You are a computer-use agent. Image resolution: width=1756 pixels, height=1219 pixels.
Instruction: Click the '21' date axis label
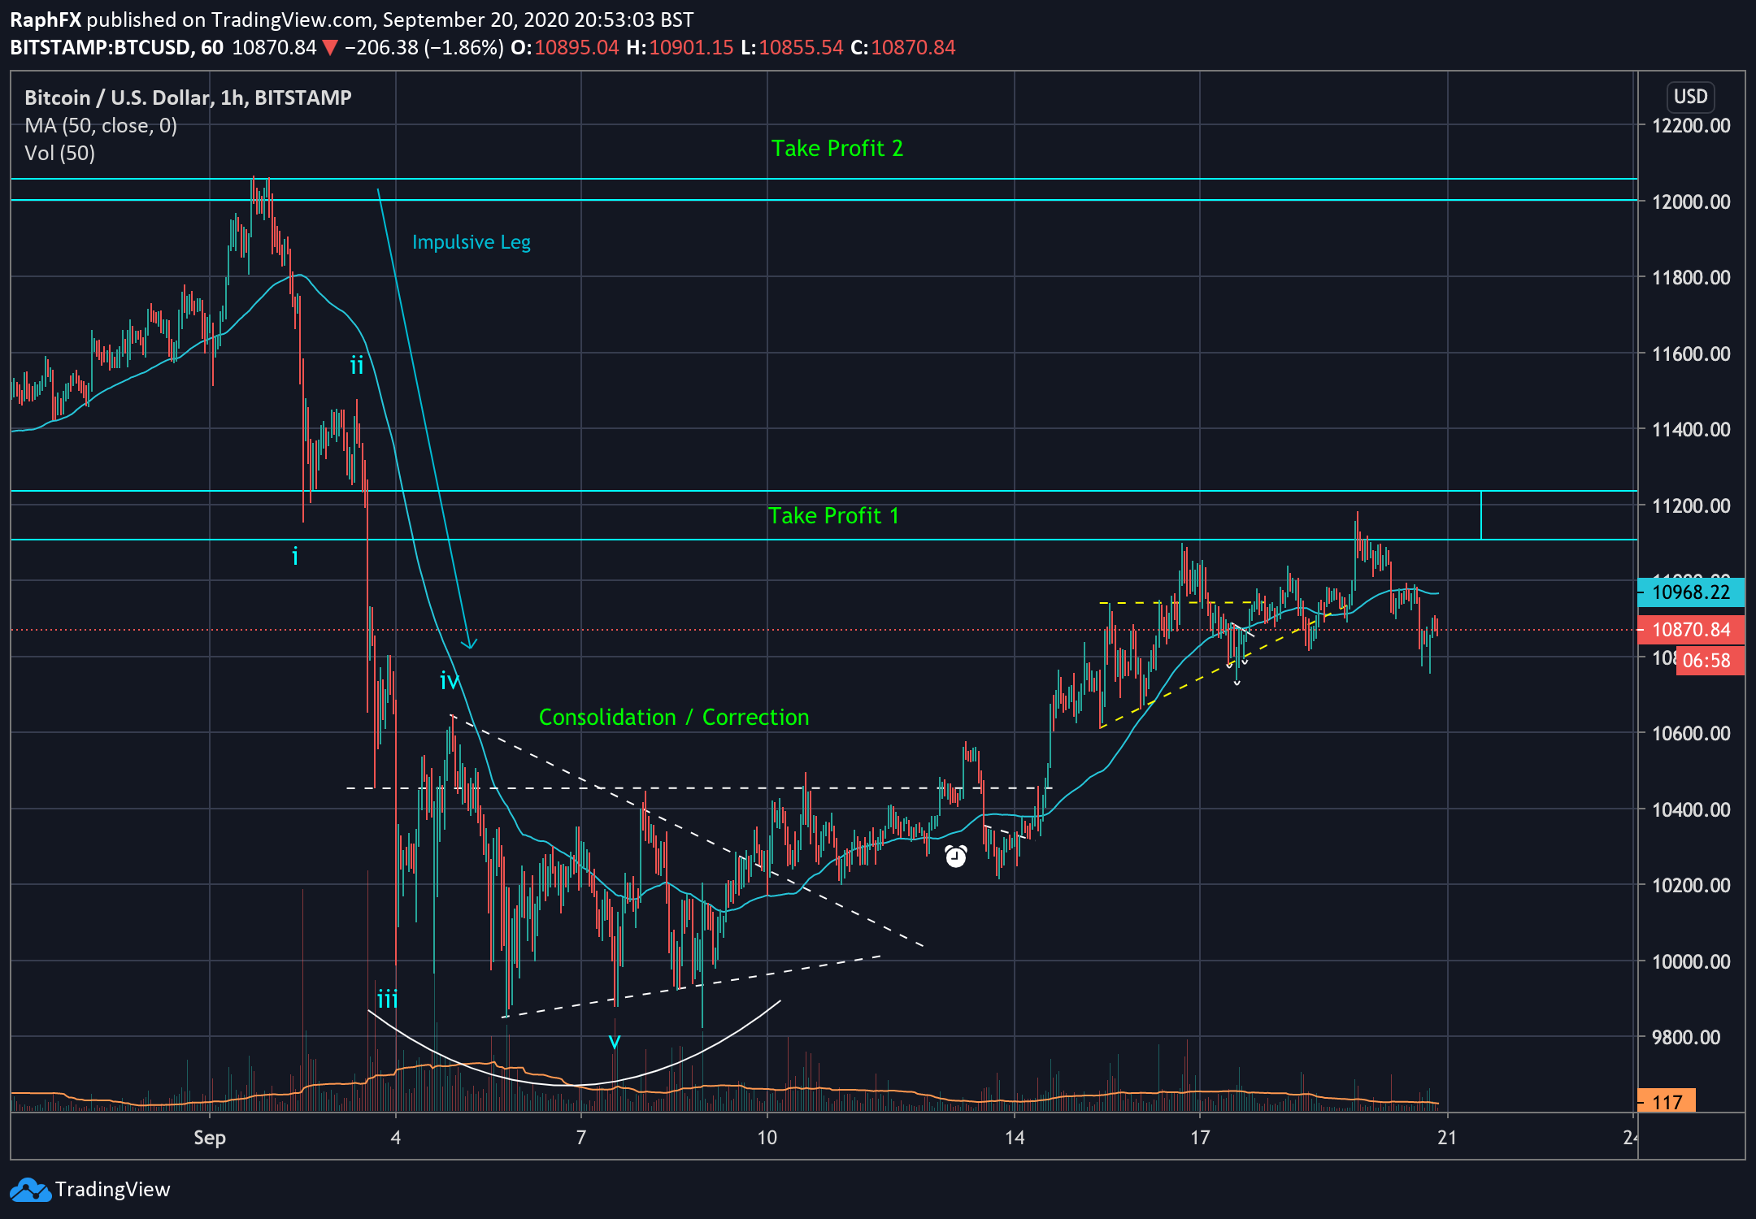click(x=1447, y=1138)
